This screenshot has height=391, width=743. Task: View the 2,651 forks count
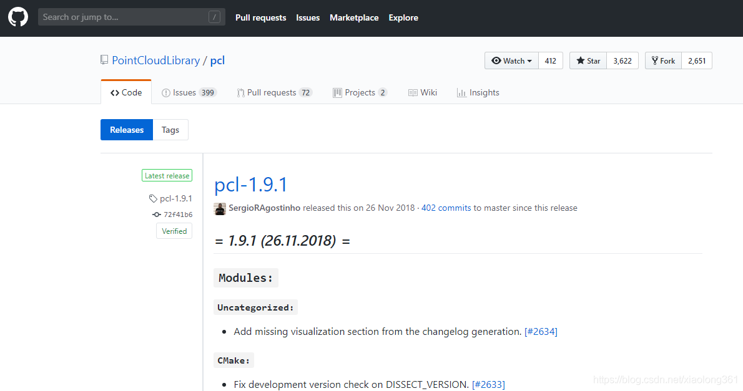[697, 60]
